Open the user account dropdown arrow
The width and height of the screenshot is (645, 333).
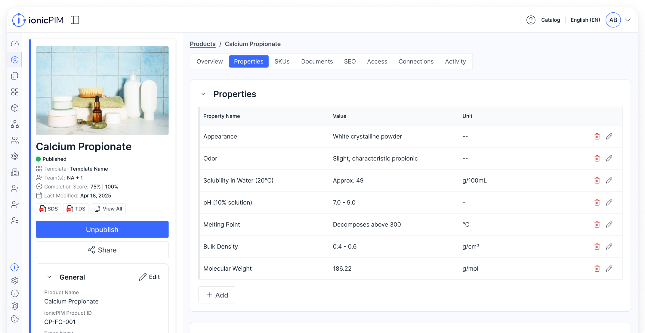coord(628,20)
